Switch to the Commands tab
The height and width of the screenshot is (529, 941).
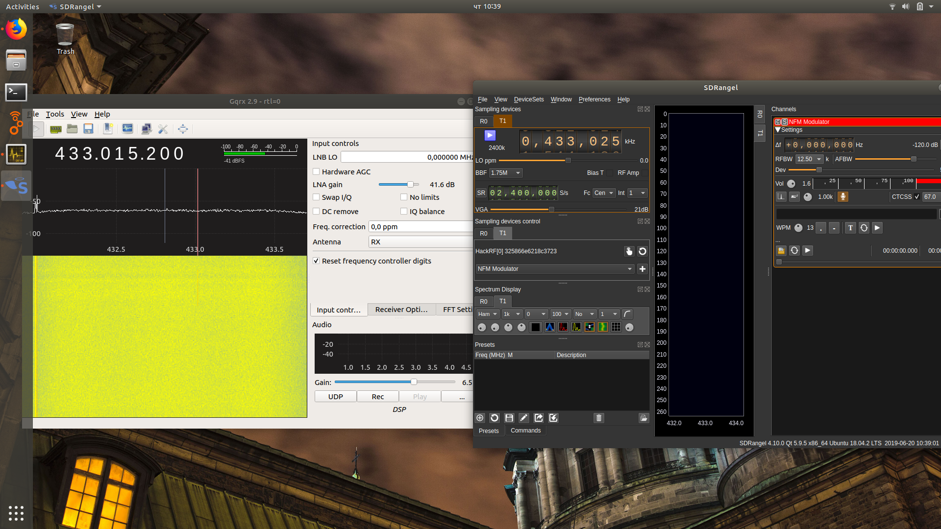click(x=525, y=431)
